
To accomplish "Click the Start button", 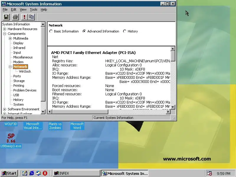I will [9, 173].
